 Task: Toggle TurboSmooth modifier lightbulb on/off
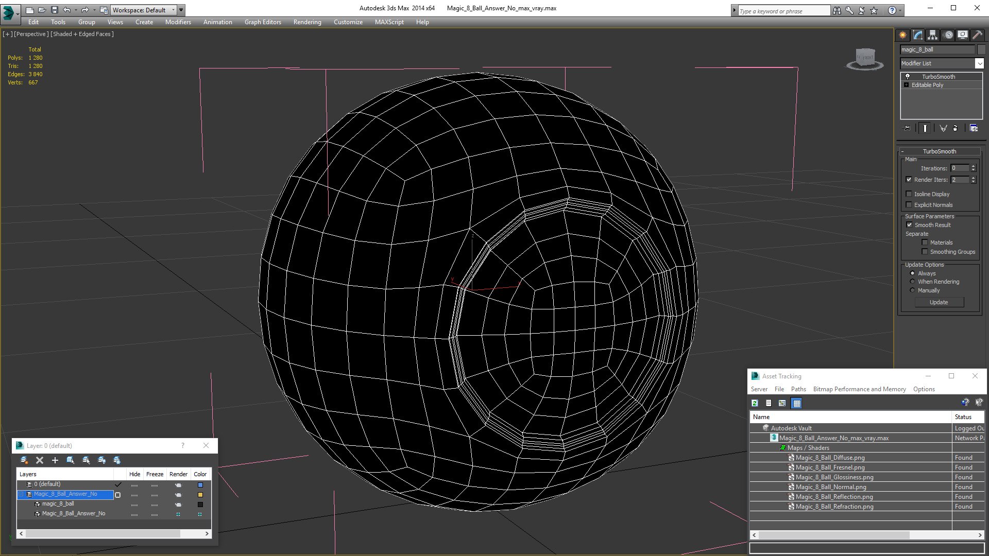[908, 76]
